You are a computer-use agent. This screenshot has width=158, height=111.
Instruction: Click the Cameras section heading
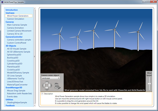tap(10, 22)
